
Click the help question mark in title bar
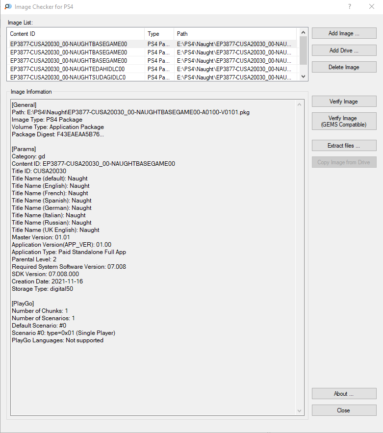[350, 7]
